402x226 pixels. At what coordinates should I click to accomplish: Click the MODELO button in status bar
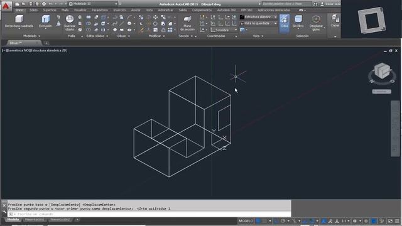(x=246, y=221)
